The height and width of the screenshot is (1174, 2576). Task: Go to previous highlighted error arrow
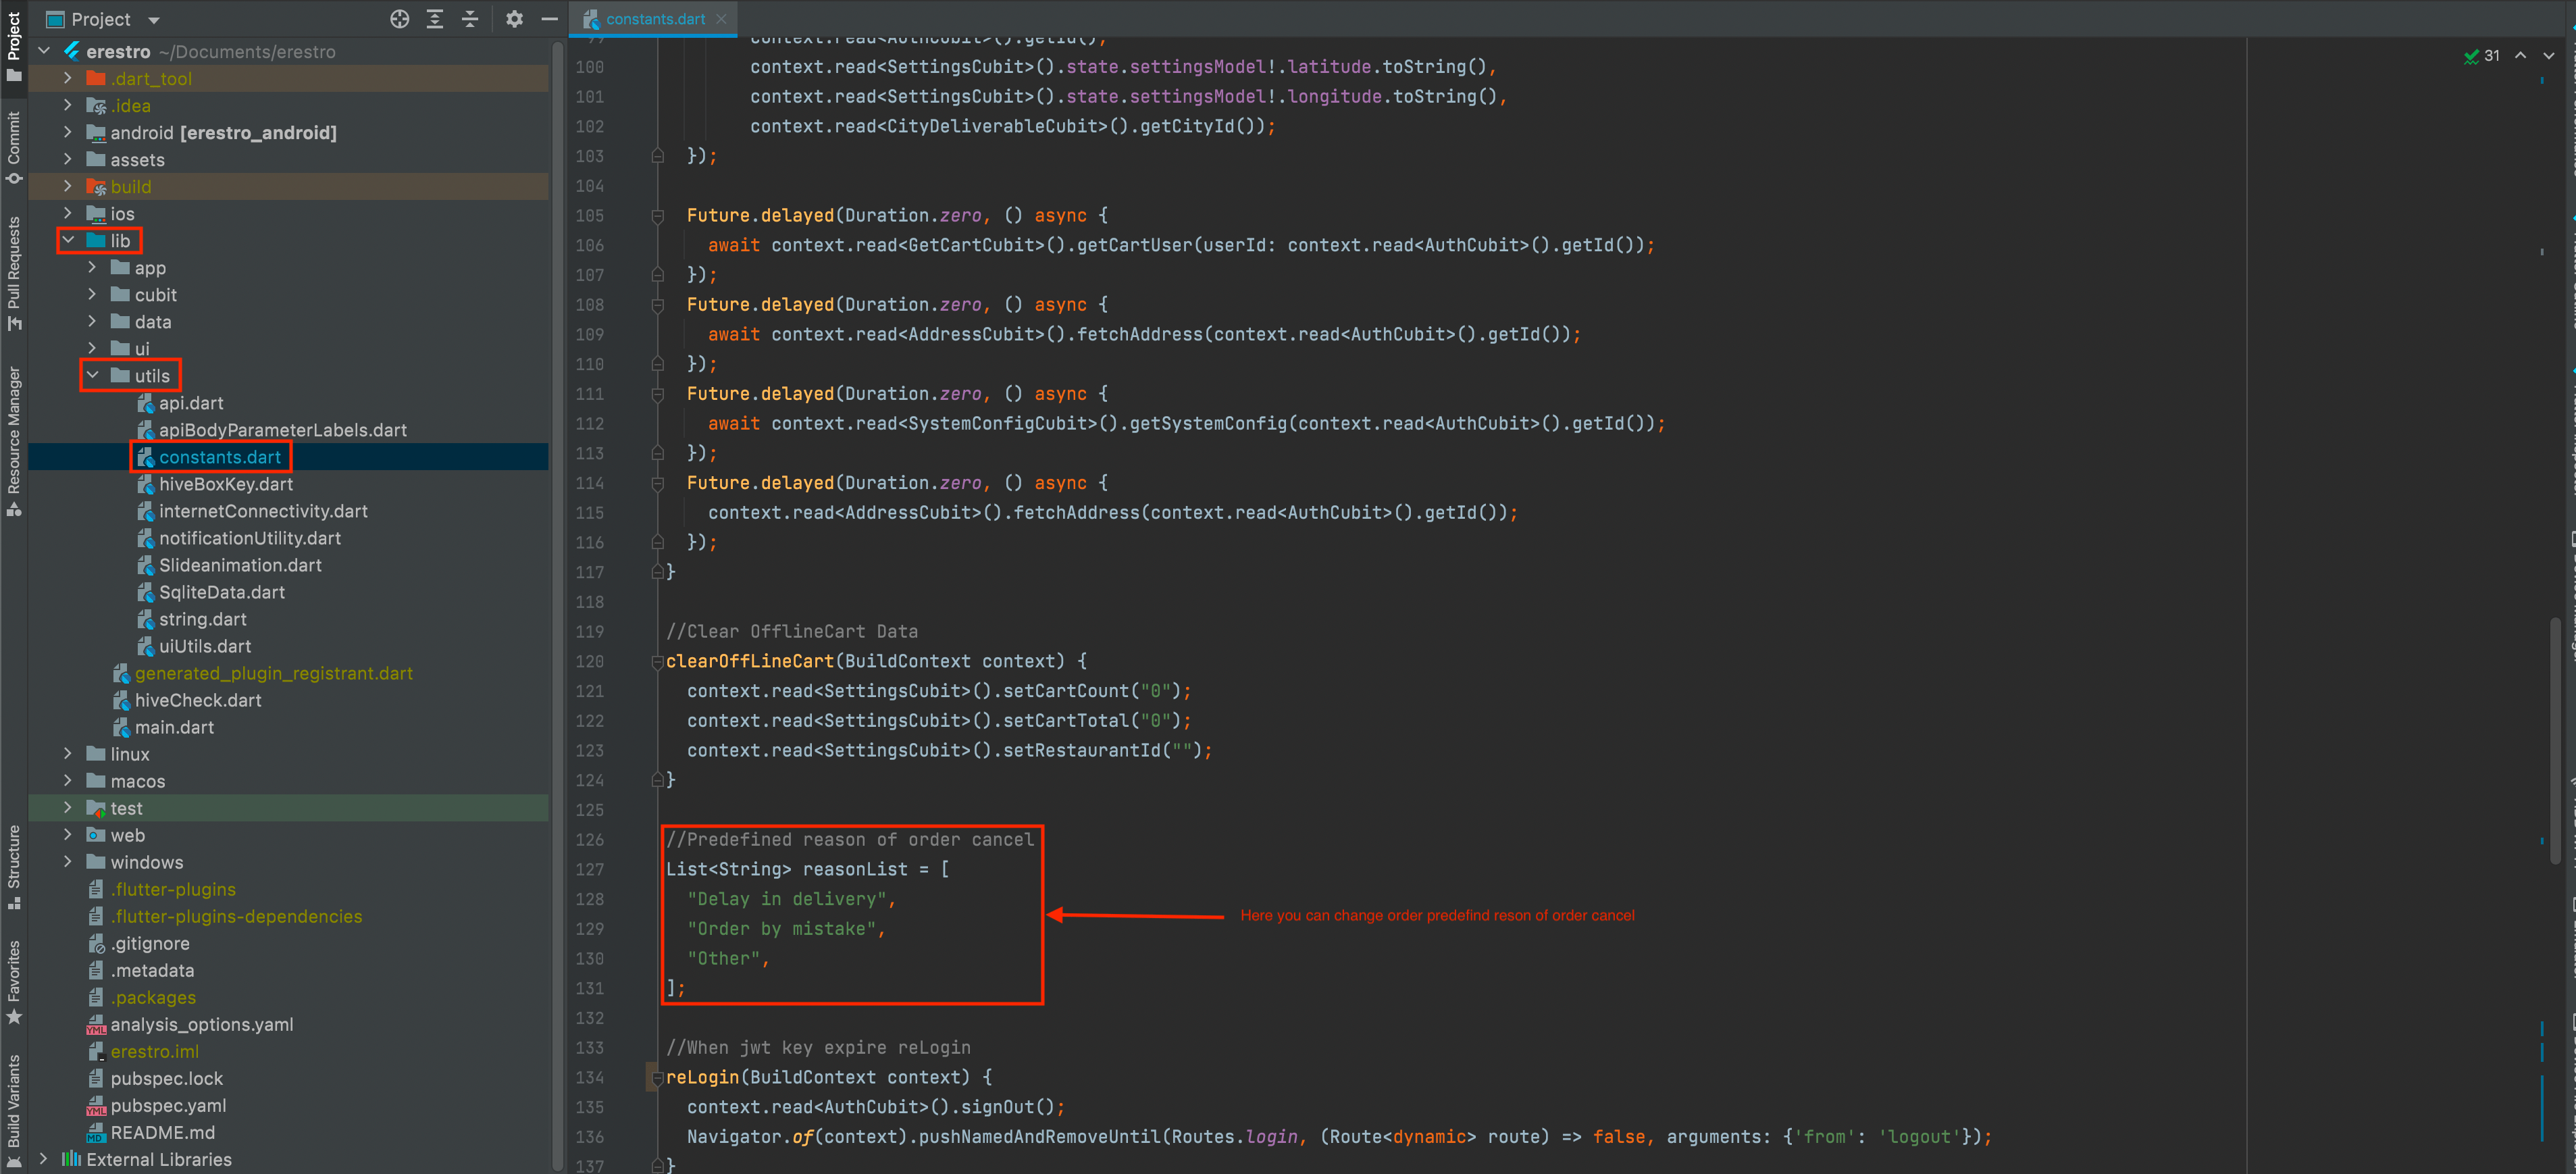[2520, 56]
